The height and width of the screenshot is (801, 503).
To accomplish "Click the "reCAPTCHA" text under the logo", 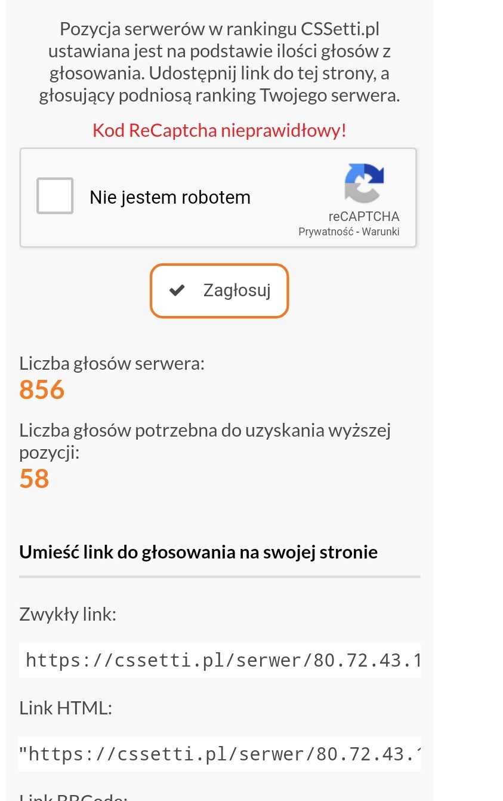I will (x=363, y=216).
